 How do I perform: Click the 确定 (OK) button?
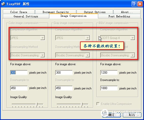pos(111,115)
